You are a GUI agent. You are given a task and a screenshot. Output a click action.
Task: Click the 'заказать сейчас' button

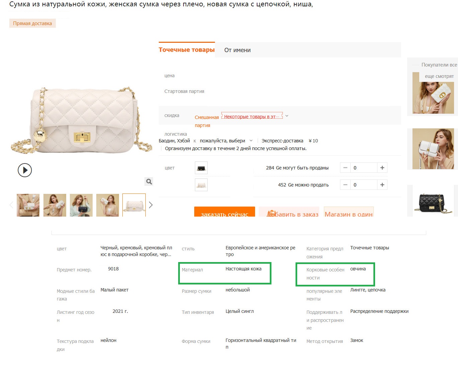pos(225,212)
